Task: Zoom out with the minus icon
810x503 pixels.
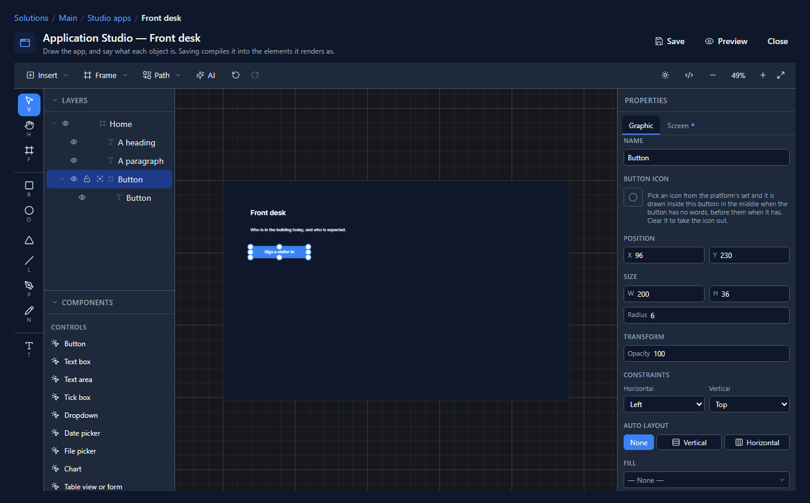Action: point(713,75)
